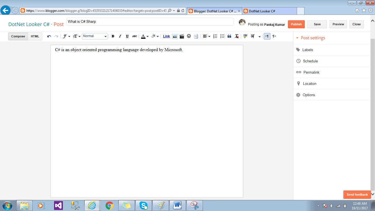
Task: Open Visual Studio from taskbar
Action: pyautogui.click(x=58, y=206)
